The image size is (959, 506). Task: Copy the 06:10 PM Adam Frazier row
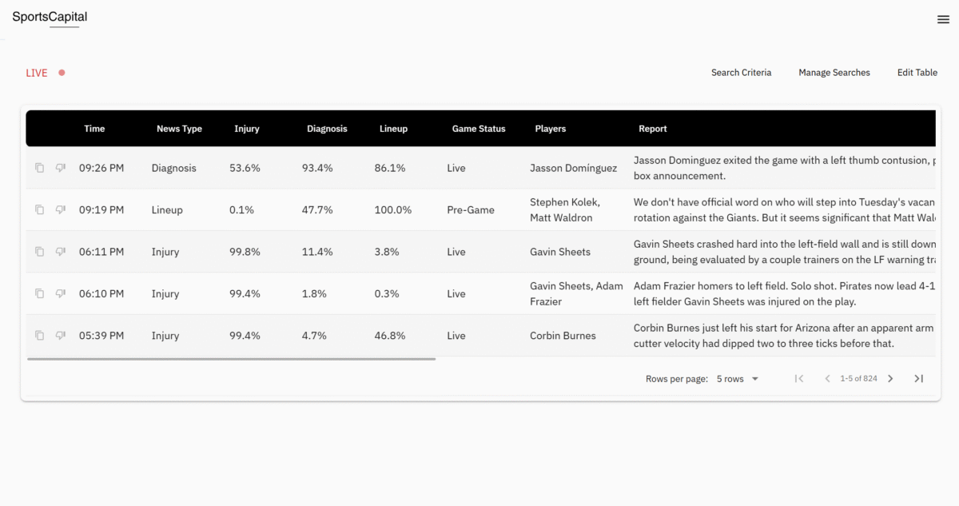click(39, 293)
